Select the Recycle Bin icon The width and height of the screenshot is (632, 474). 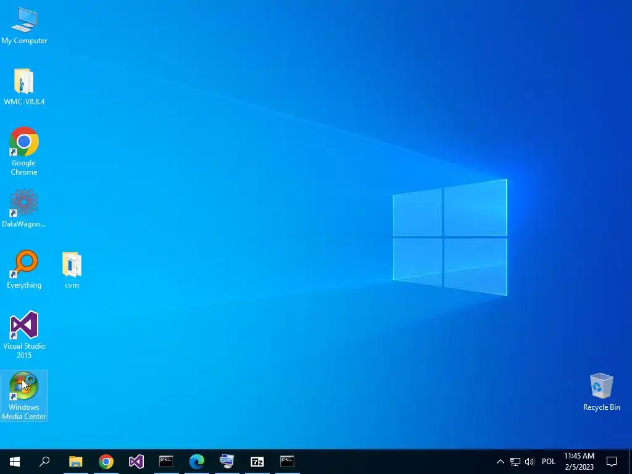(601, 392)
